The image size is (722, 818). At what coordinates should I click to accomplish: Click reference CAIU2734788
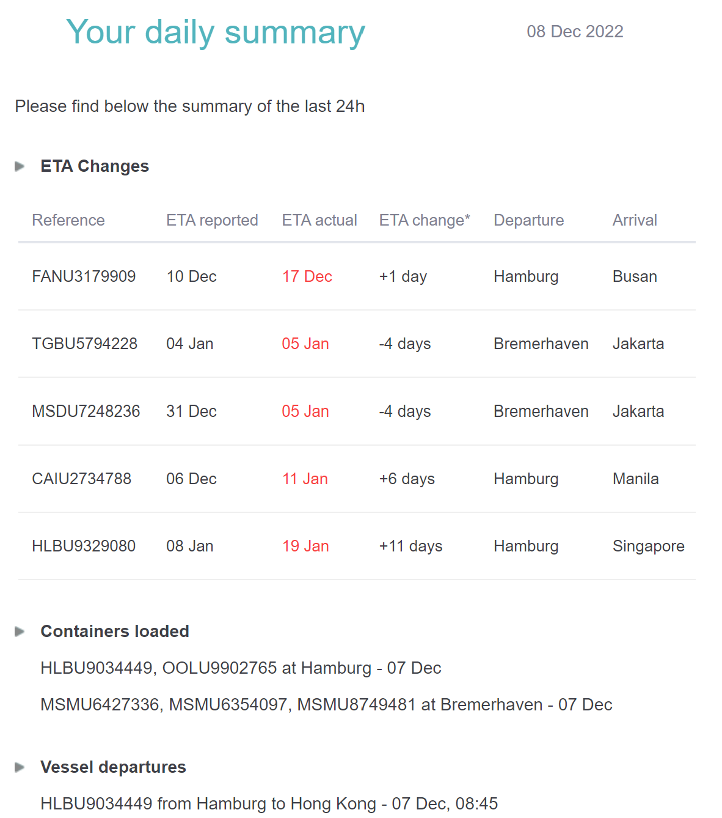(x=81, y=479)
